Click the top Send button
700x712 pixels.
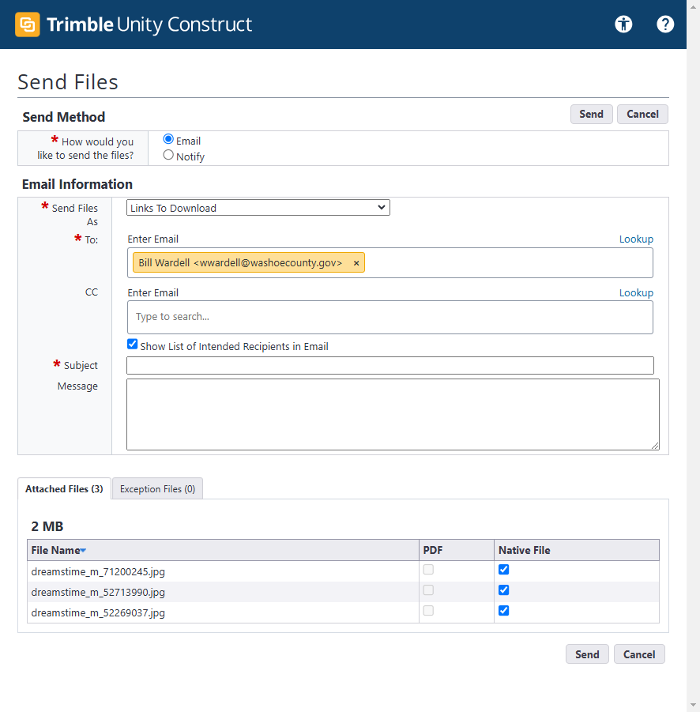point(591,114)
